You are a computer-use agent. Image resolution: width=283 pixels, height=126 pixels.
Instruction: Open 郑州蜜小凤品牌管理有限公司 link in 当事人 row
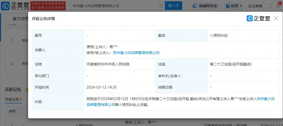136,52
